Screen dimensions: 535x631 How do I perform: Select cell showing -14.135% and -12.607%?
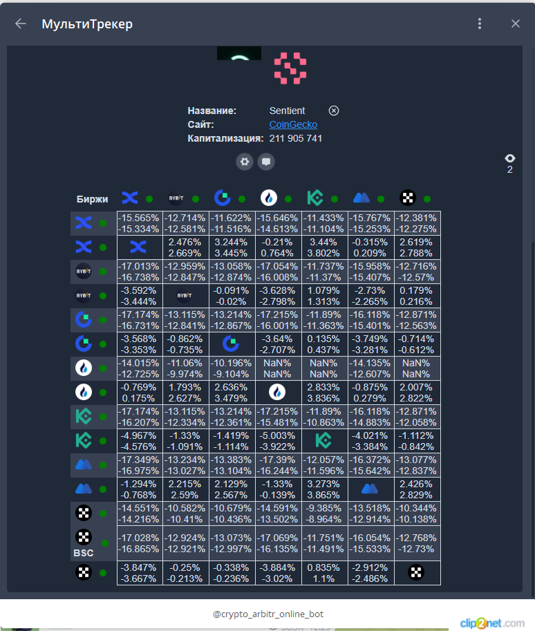click(x=370, y=368)
